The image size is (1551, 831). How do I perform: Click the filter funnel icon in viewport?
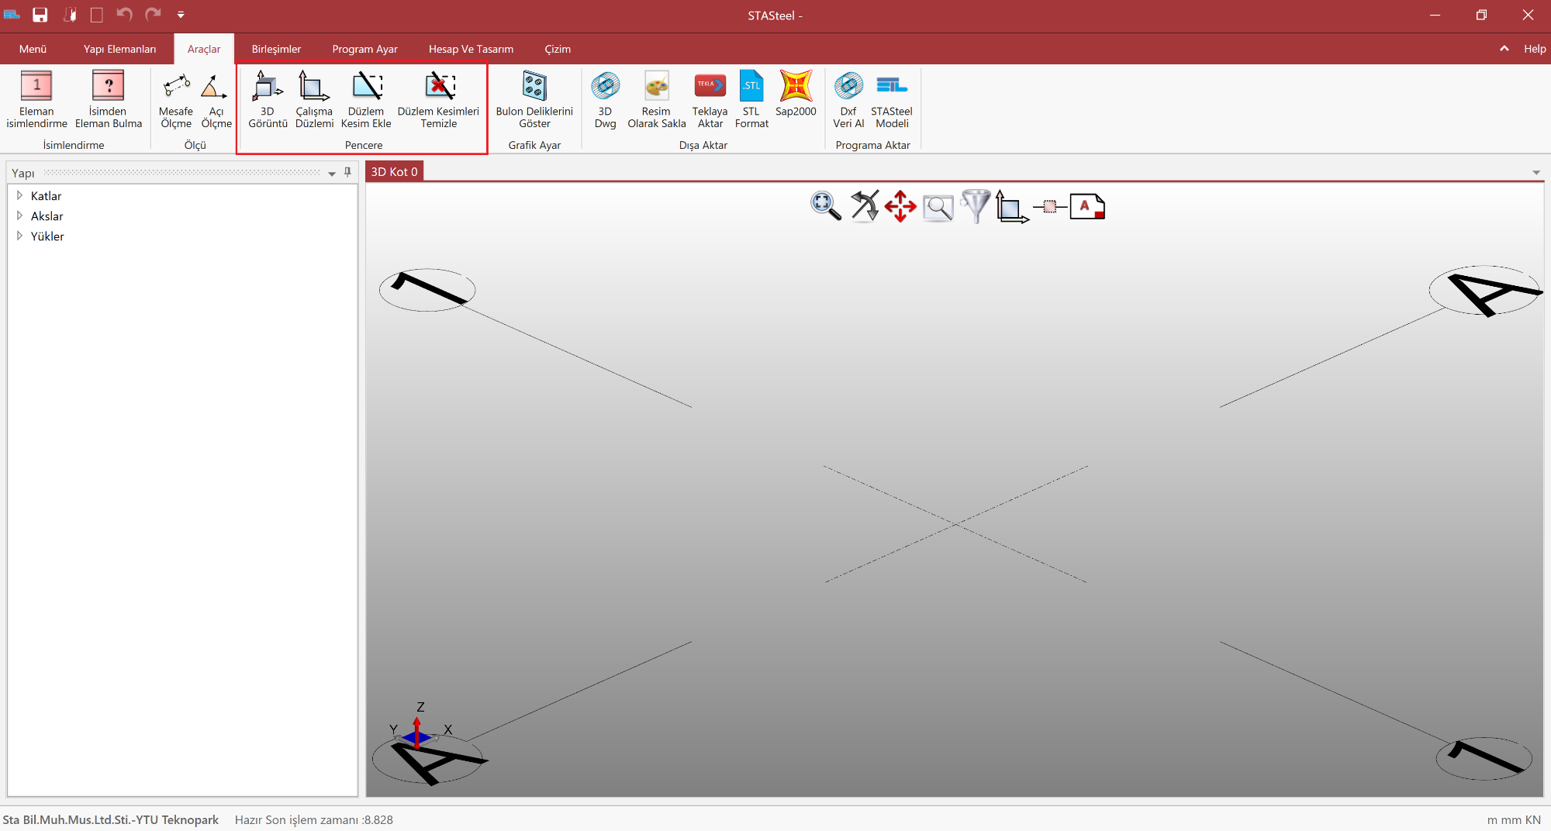click(975, 206)
